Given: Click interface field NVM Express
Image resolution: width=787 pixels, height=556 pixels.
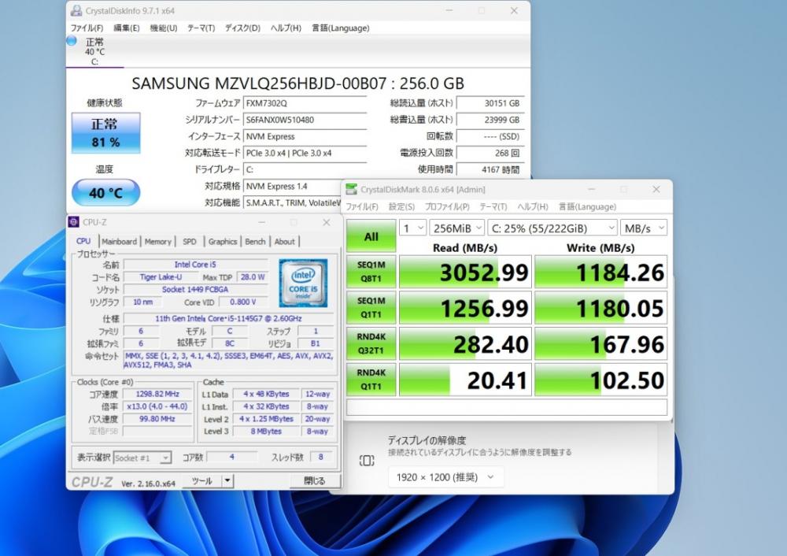Looking at the screenshot, I should coord(305,136).
